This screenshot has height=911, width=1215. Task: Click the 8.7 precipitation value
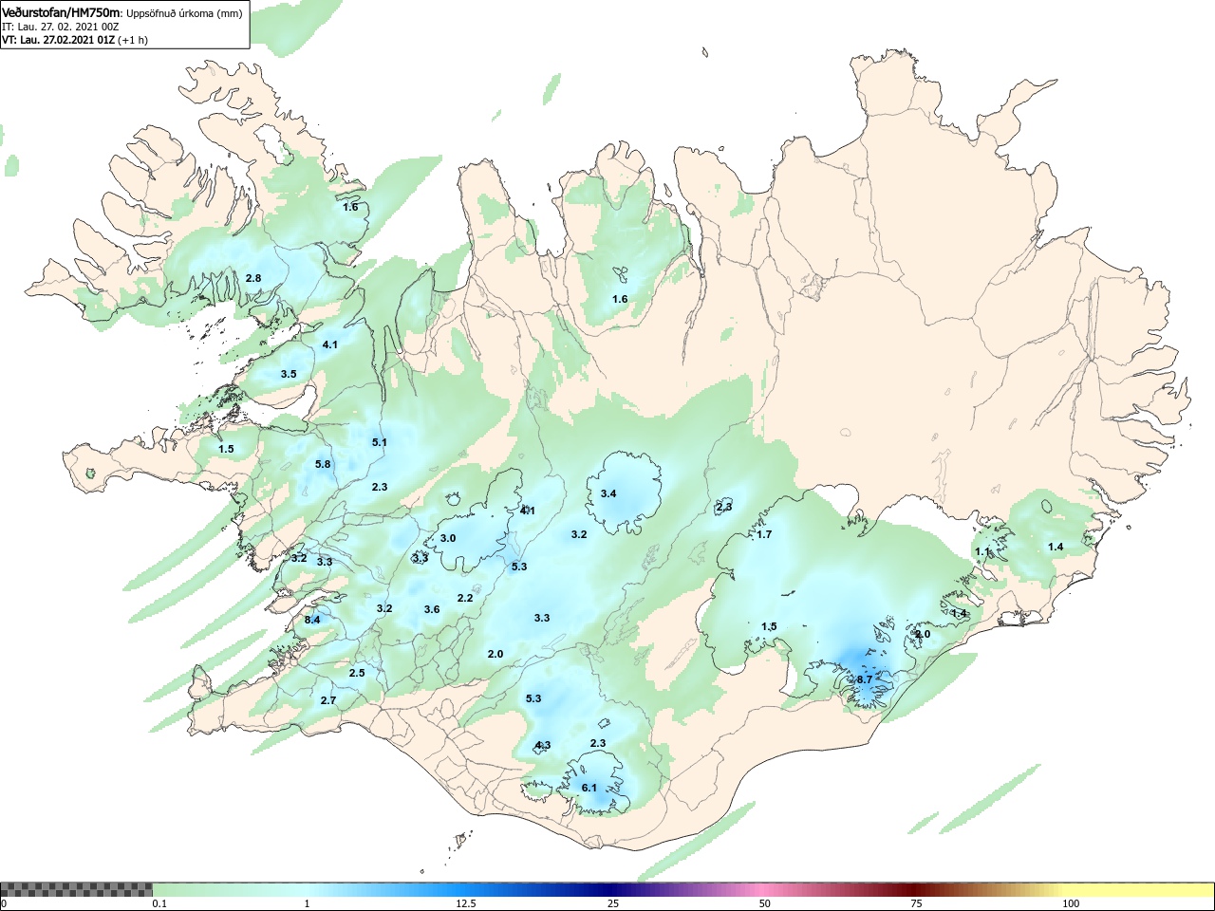[865, 679]
